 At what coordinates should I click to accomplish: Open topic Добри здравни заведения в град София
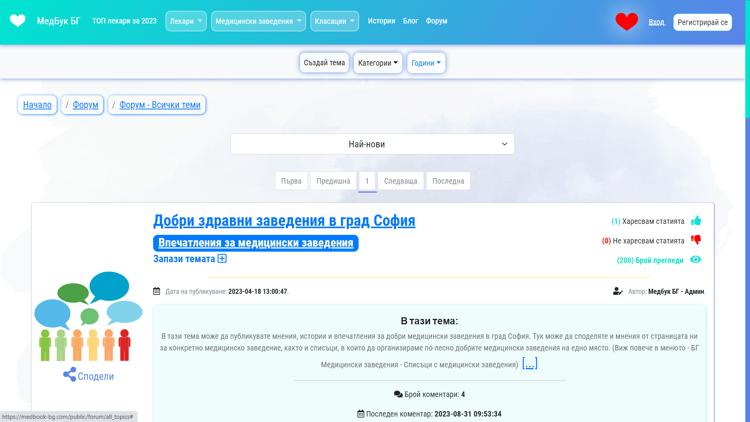[x=284, y=221]
